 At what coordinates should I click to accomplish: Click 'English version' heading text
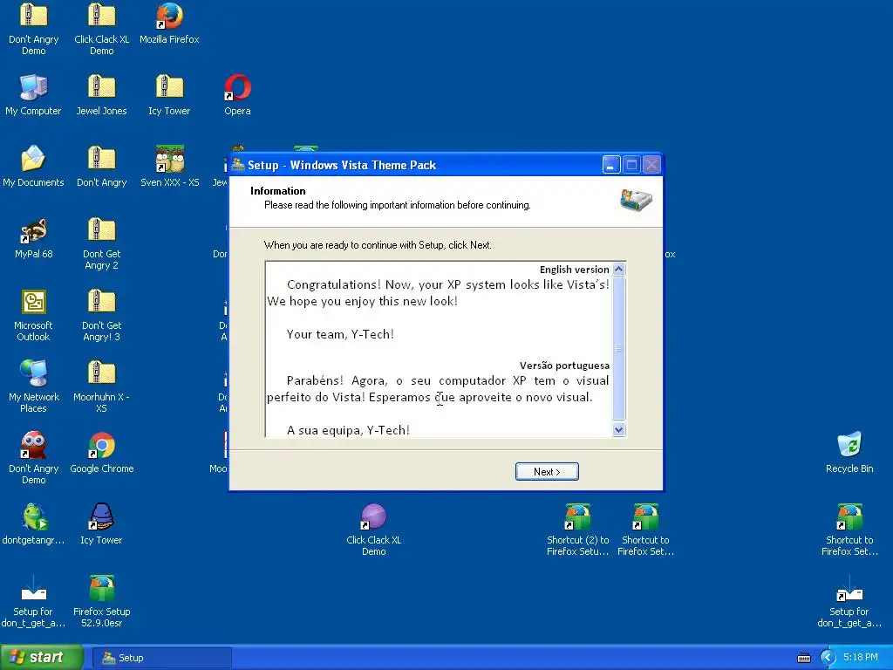pyautogui.click(x=574, y=270)
